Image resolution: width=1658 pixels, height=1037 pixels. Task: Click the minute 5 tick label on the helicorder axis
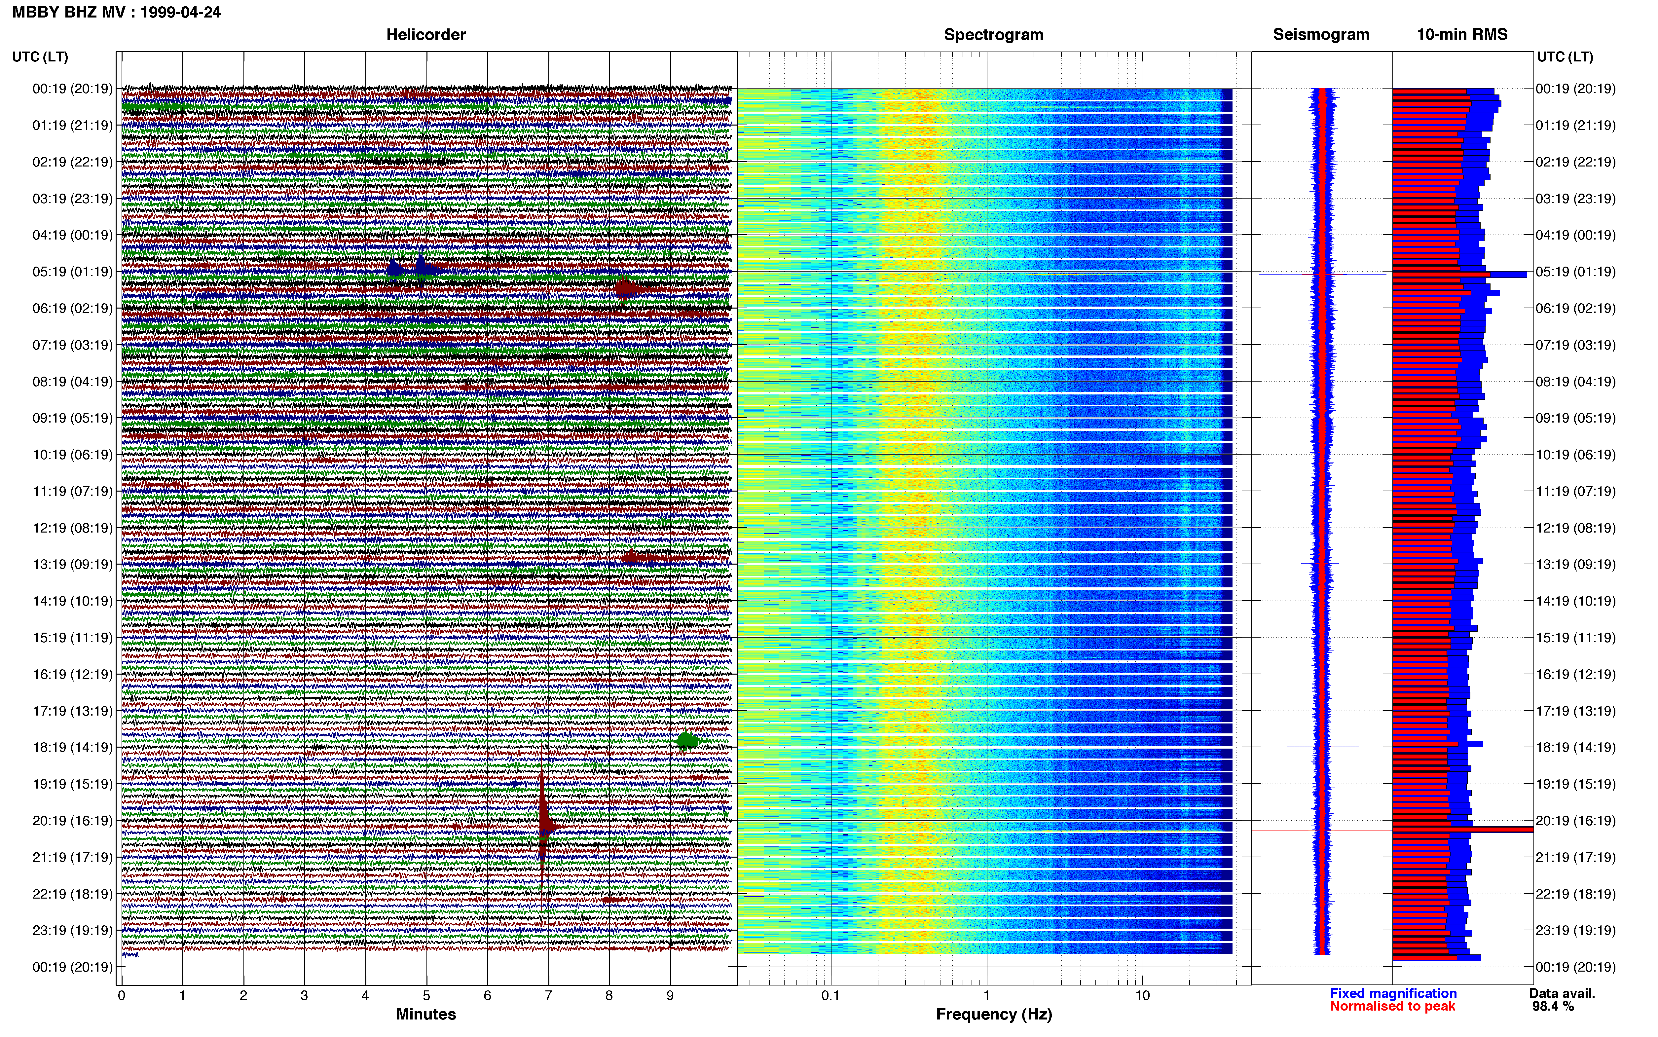pyautogui.click(x=426, y=995)
